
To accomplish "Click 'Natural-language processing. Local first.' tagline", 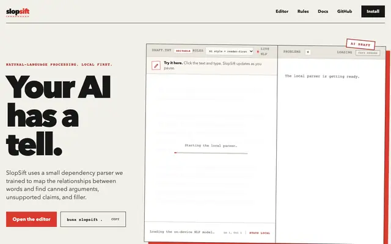I will pyautogui.click(x=59, y=65).
